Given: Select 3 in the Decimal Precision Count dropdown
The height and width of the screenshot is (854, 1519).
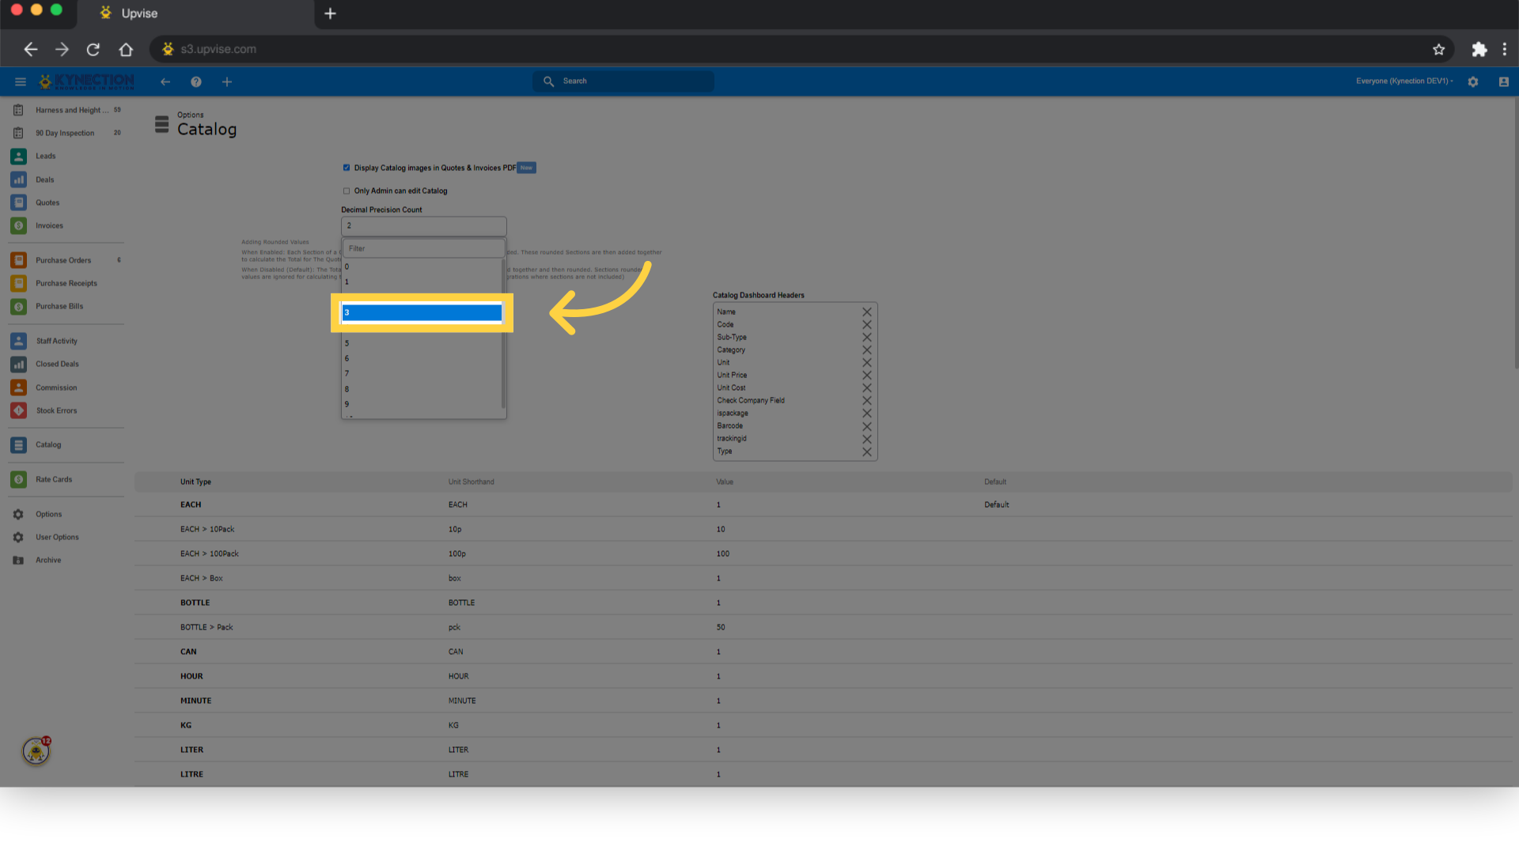Looking at the screenshot, I should (421, 312).
